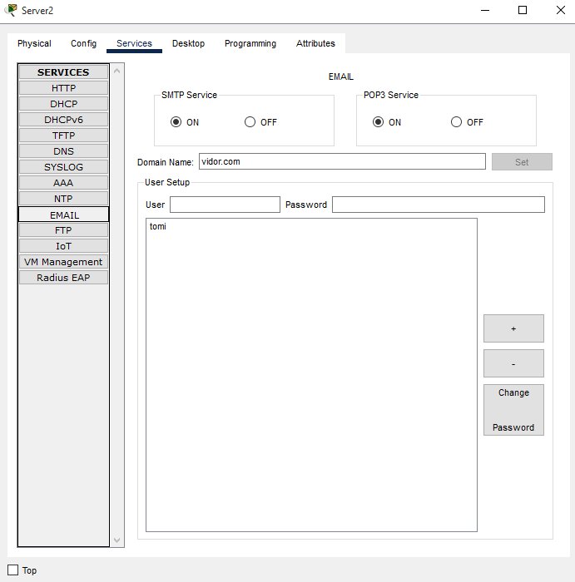Open the Config tab
The image size is (575, 582).
coord(83,43)
